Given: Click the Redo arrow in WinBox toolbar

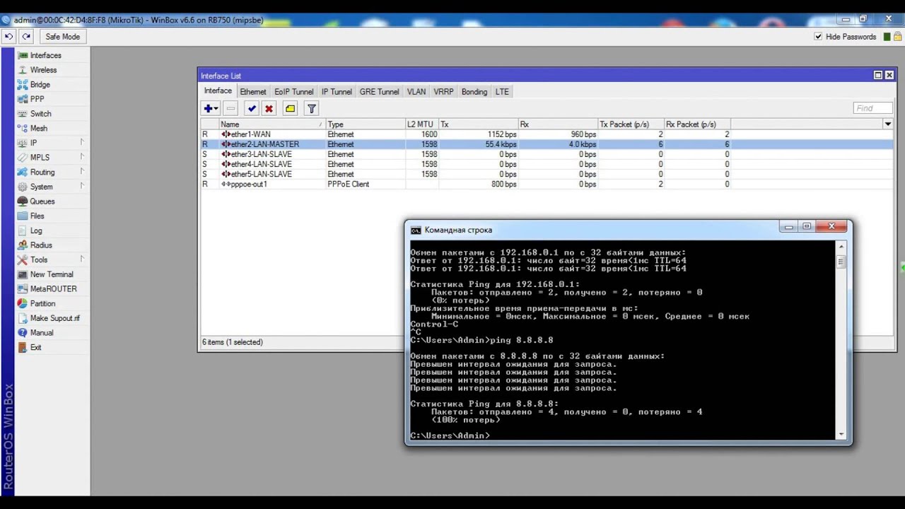Looking at the screenshot, I should point(26,37).
